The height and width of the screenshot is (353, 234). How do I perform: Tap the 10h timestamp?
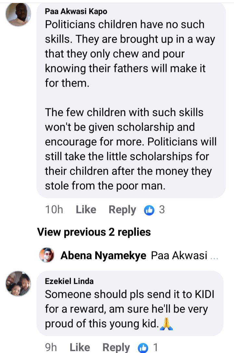[54, 210]
